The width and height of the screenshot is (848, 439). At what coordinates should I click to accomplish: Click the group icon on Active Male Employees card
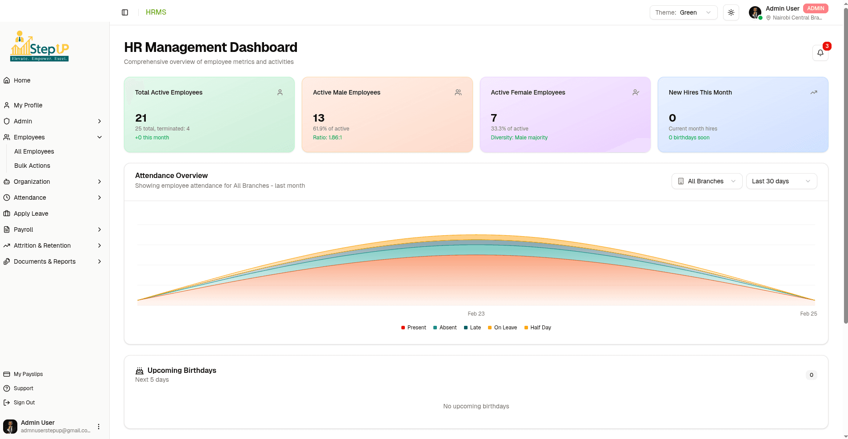coord(458,92)
